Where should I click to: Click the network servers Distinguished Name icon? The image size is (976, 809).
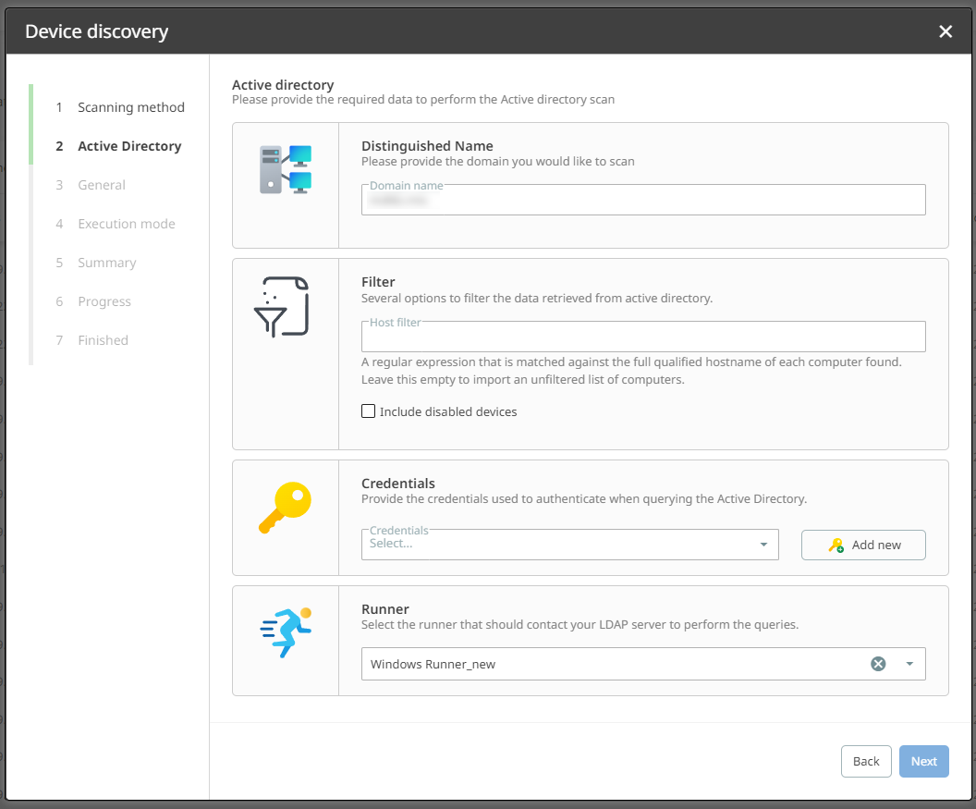286,168
